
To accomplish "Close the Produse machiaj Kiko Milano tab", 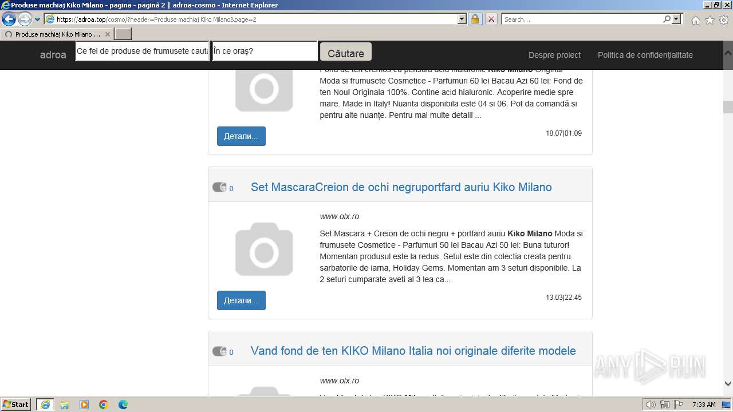I will point(107,34).
